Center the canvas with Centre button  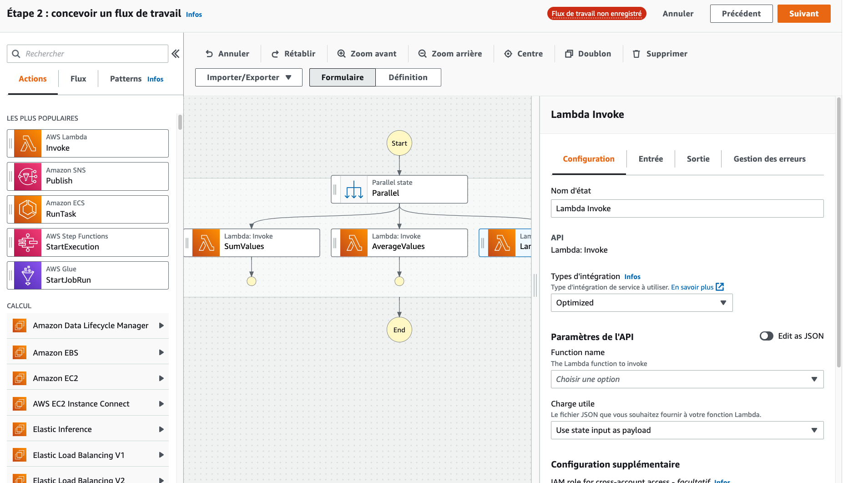pyautogui.click(x=524, y=54)
